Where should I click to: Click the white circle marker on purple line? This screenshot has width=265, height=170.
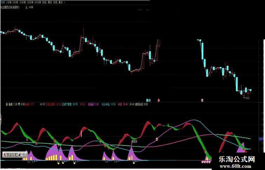point(157,139)
